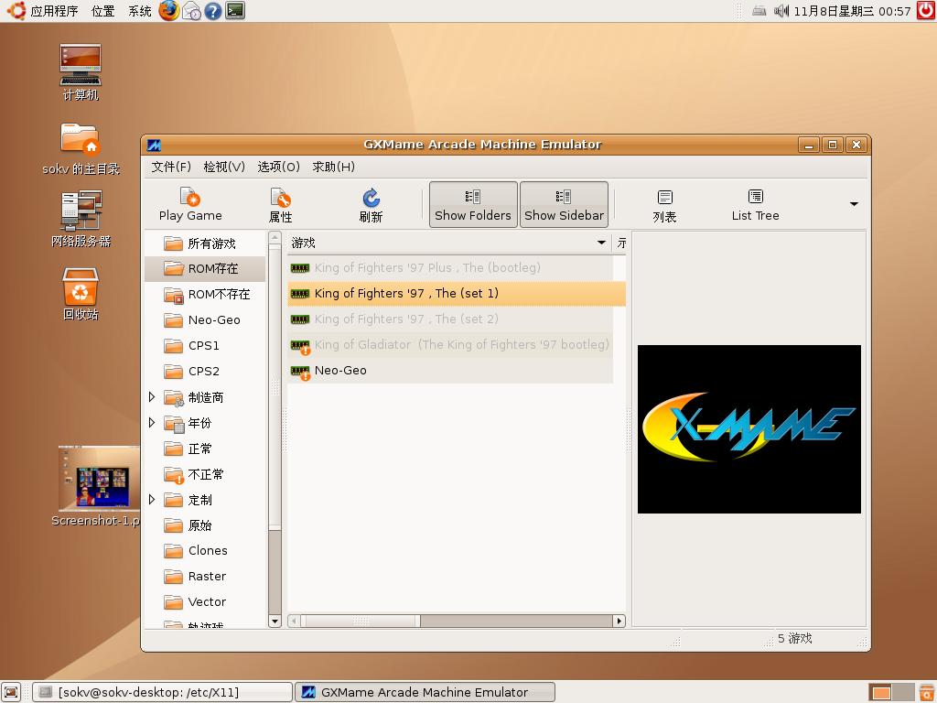
Task: Open the Evolution mail launcher
Action: (x=191, y=11)
